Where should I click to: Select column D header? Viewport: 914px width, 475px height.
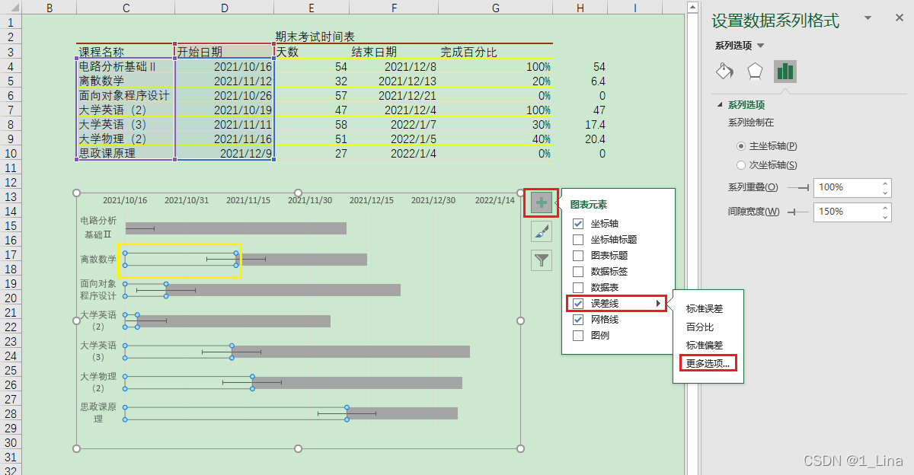point(224,8)
